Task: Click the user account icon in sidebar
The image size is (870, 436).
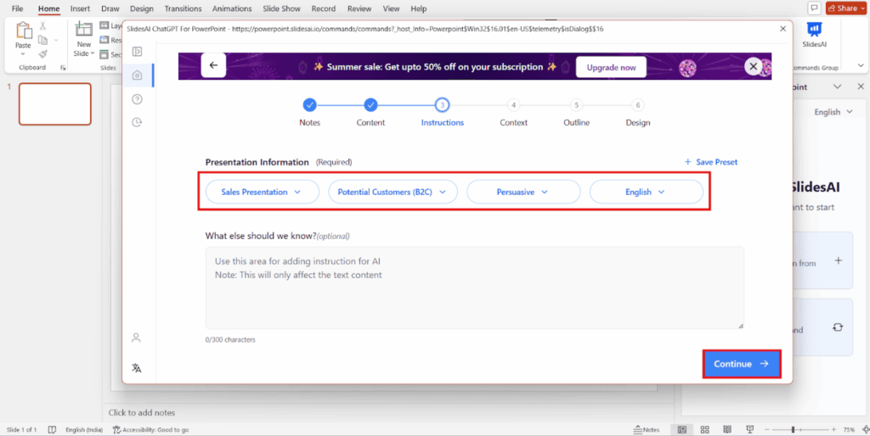Action: click(x=136, y=338)
